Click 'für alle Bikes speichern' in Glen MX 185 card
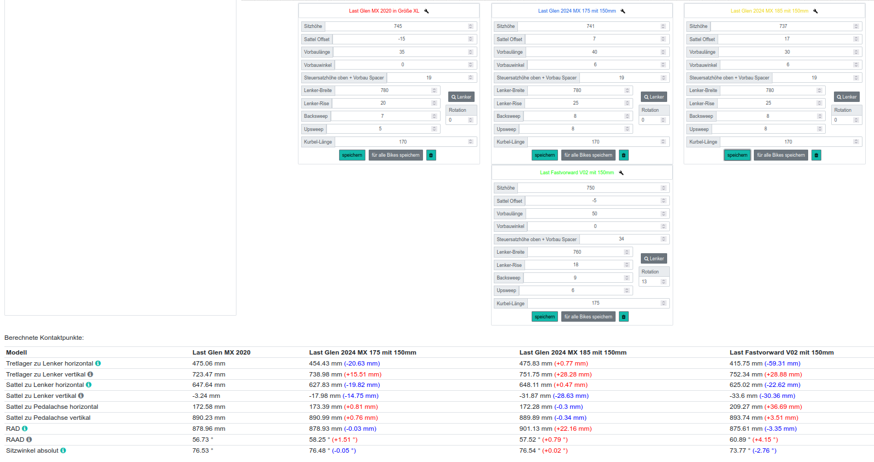Image resolution: width=874 pixels, height=462 pixels. [x=781, y=155]
